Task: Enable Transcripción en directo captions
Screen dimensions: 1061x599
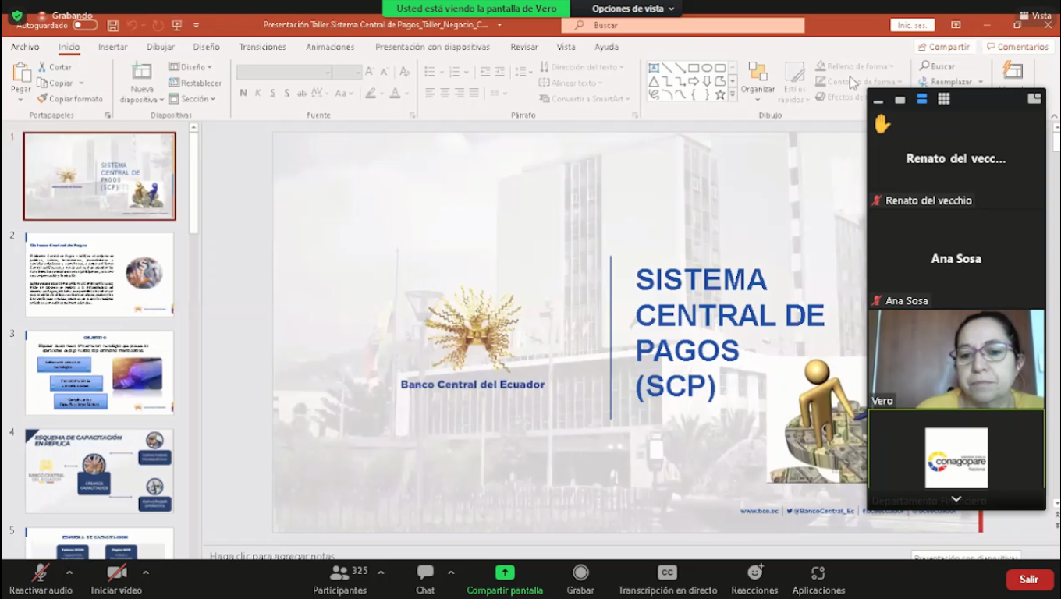Action: pyautogui.click(x=667, y=579)
